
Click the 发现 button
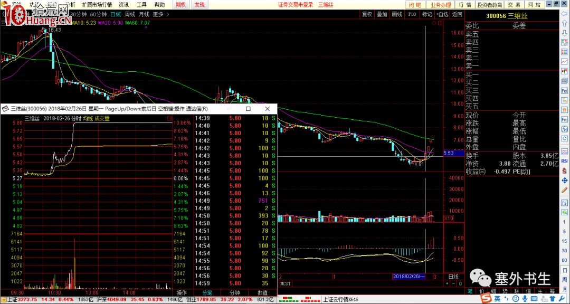199,5
